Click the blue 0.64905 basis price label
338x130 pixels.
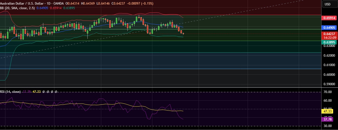point(329,28)
